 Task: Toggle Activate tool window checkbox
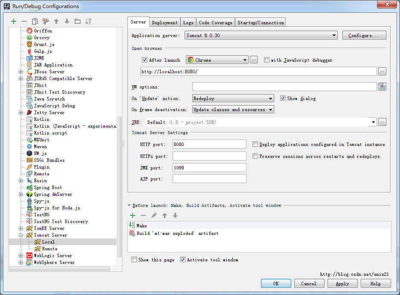point(183,259)
